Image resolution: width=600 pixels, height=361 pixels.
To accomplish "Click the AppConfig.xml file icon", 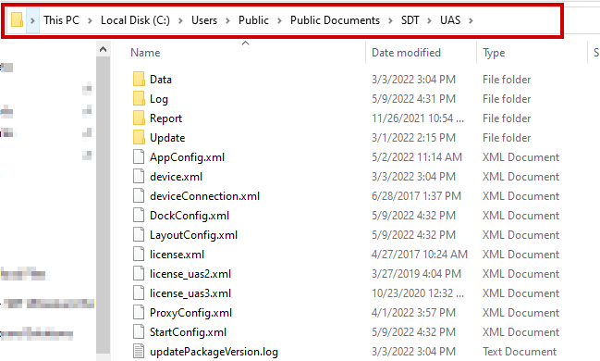I will pos(139,156).
